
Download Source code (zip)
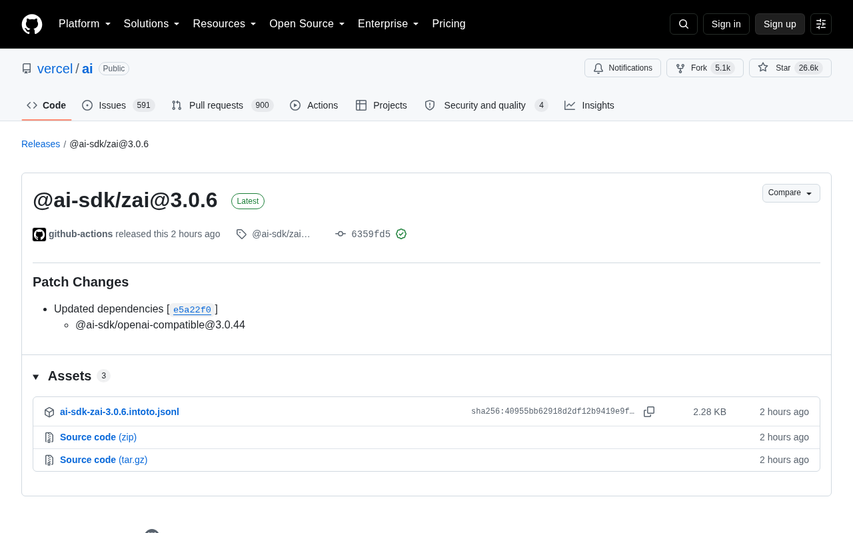point(98,437)
